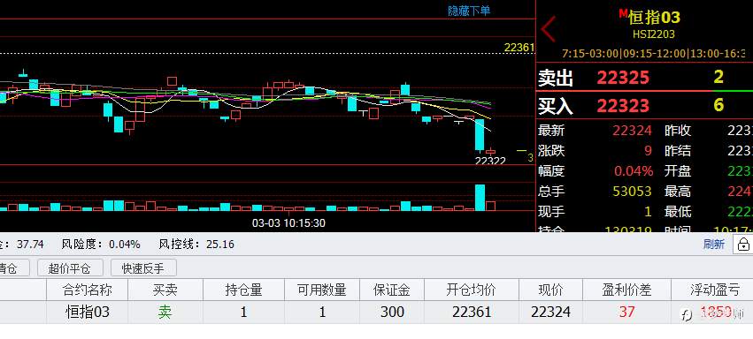
Task: Click the 浮动盈亏 column header
Action: coord(715,290)
